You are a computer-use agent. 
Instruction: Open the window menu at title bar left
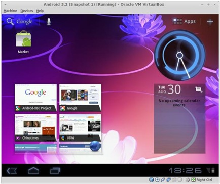[6, 4]
